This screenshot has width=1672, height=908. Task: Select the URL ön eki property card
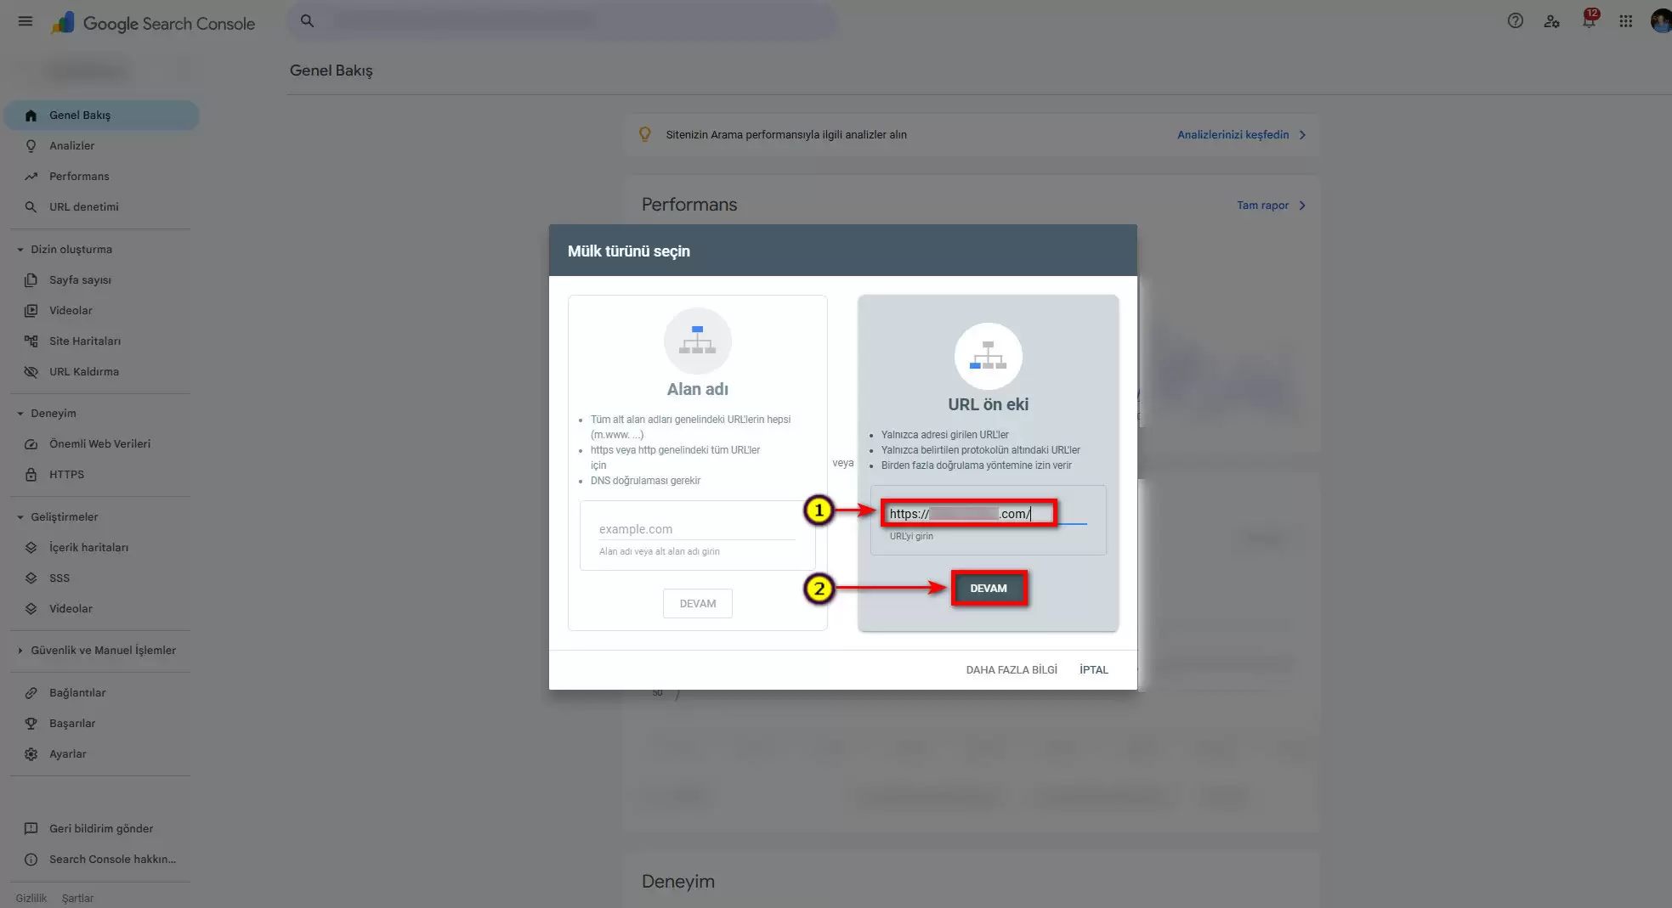click(x=989, y=463)
